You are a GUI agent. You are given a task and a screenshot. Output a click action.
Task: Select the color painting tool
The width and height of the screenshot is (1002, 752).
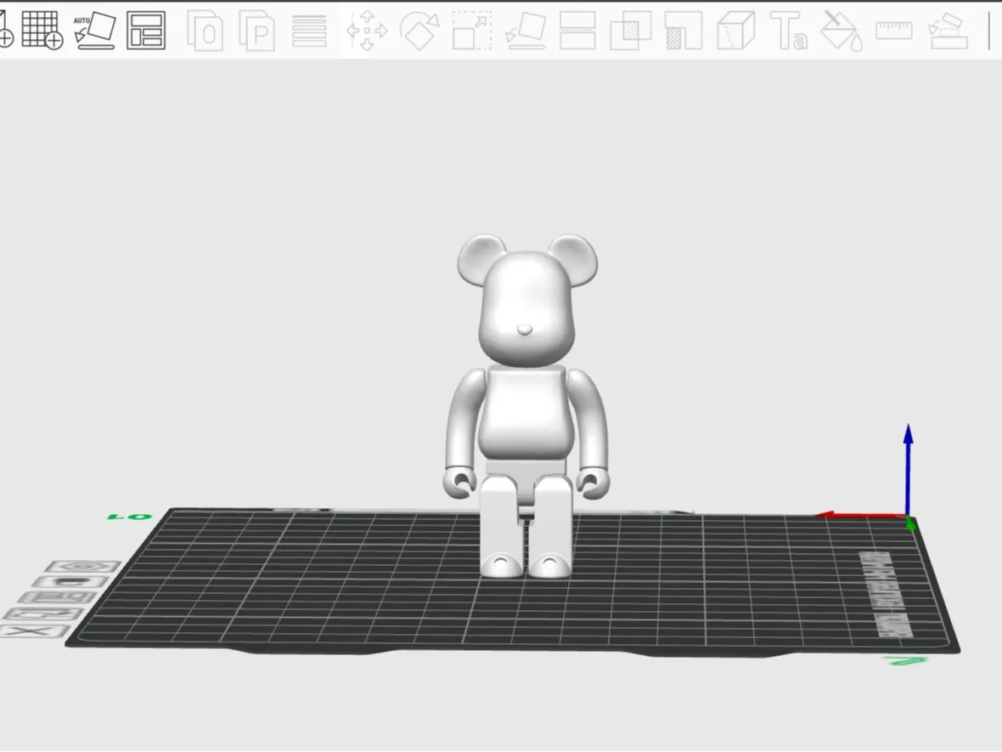click(839, 30)
